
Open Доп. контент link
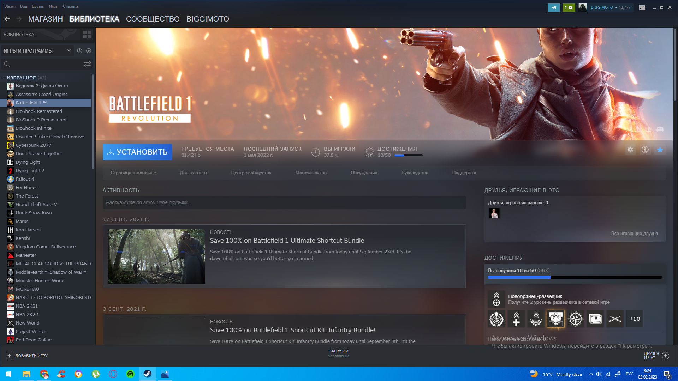click(194, 173)
